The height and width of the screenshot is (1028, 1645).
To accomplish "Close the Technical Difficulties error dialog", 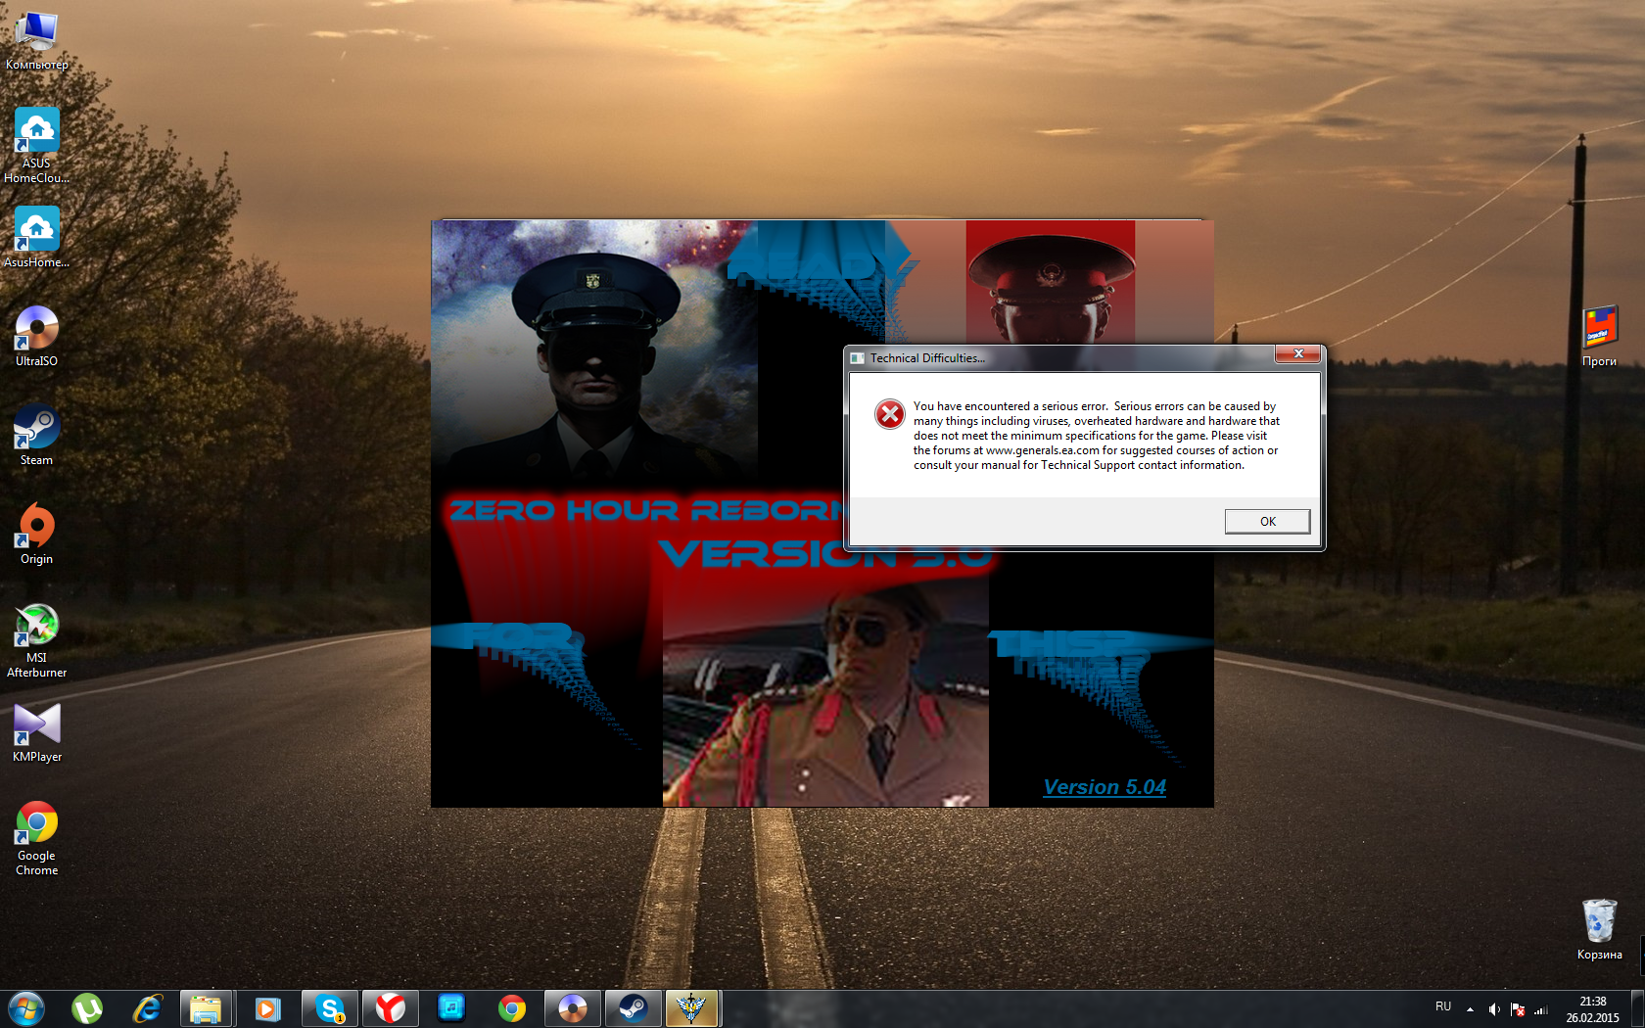I will 1298,353.
